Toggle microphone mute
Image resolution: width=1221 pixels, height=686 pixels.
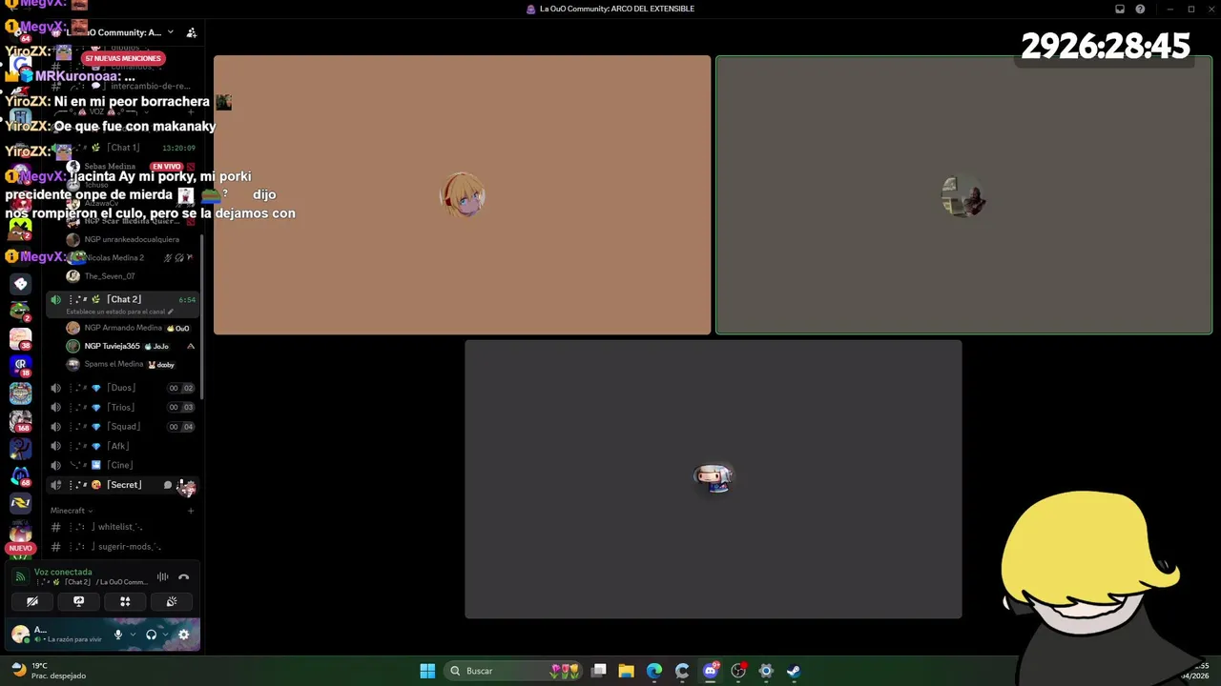tap(118, 635)
